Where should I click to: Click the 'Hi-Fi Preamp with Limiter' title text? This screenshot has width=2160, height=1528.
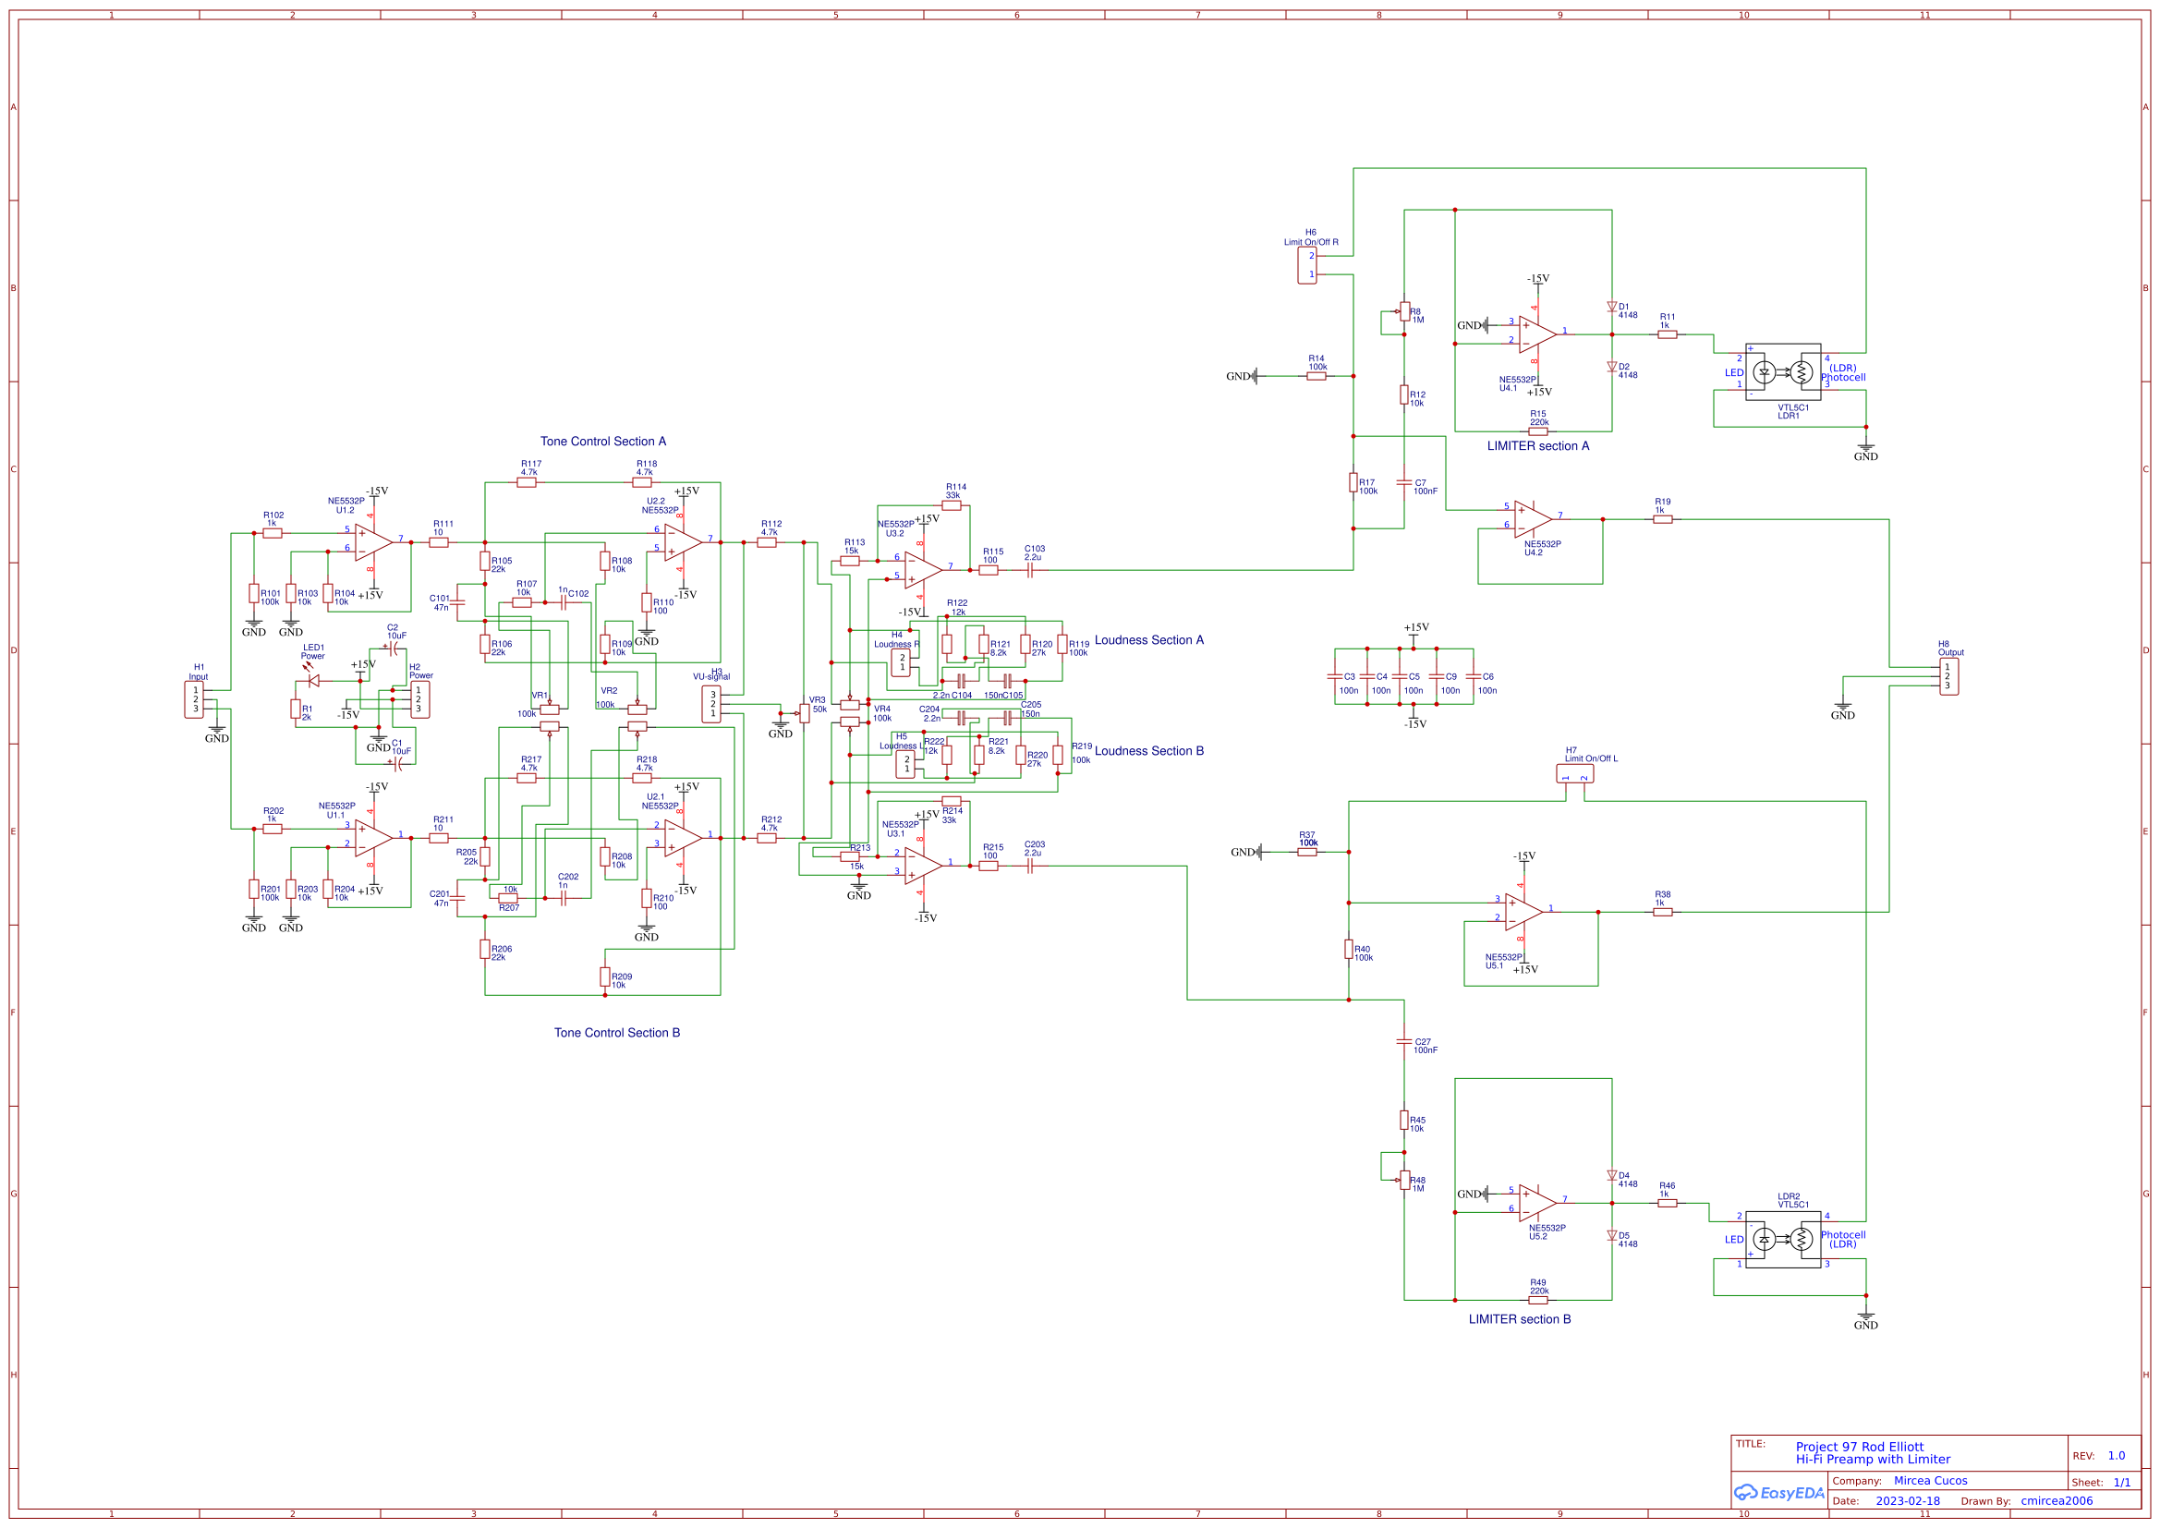1872,1460
